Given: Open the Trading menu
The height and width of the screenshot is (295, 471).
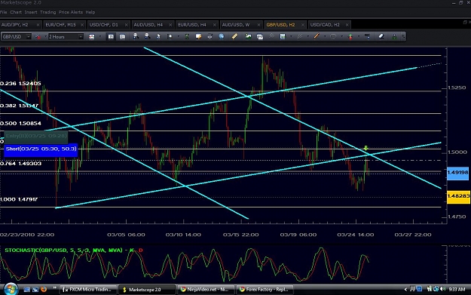Looking at the screenshot, I should tap(47, 12).
